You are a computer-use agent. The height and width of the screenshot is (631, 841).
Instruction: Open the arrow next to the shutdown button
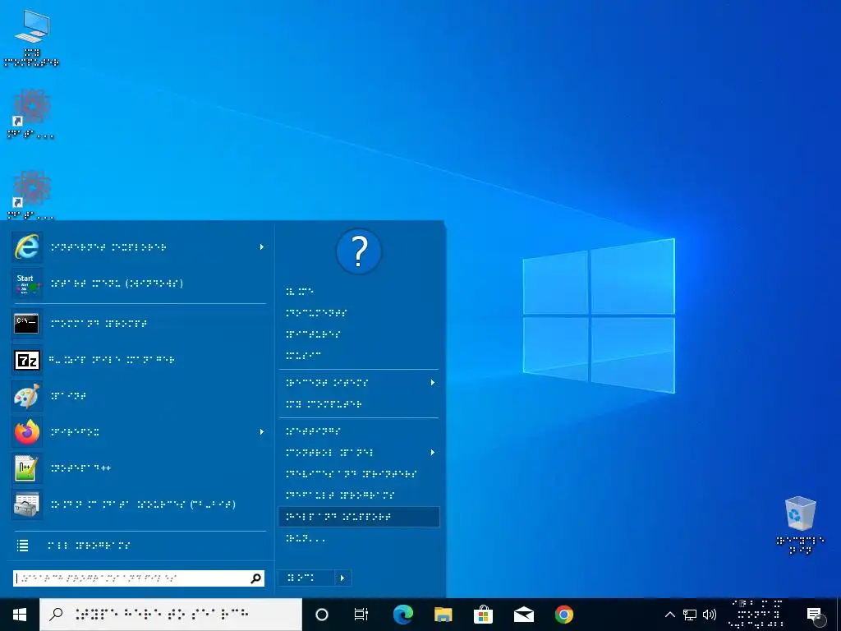click(342, 578)
